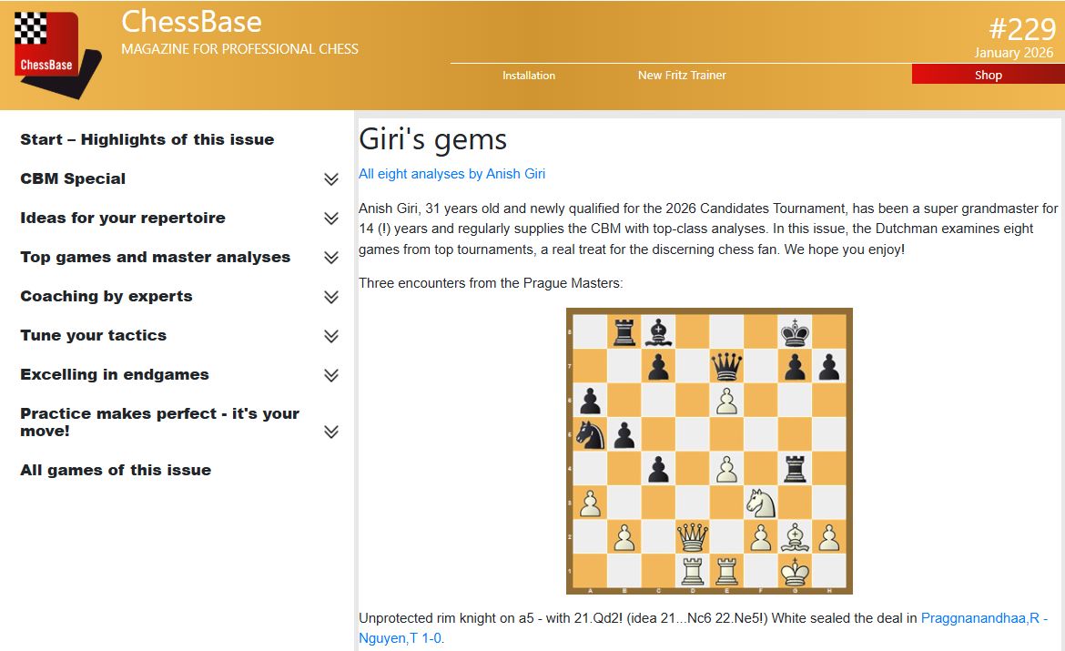1065x651 pixels.
Task: Expand Tune your tactics menu
Action: tap(331, 336)
